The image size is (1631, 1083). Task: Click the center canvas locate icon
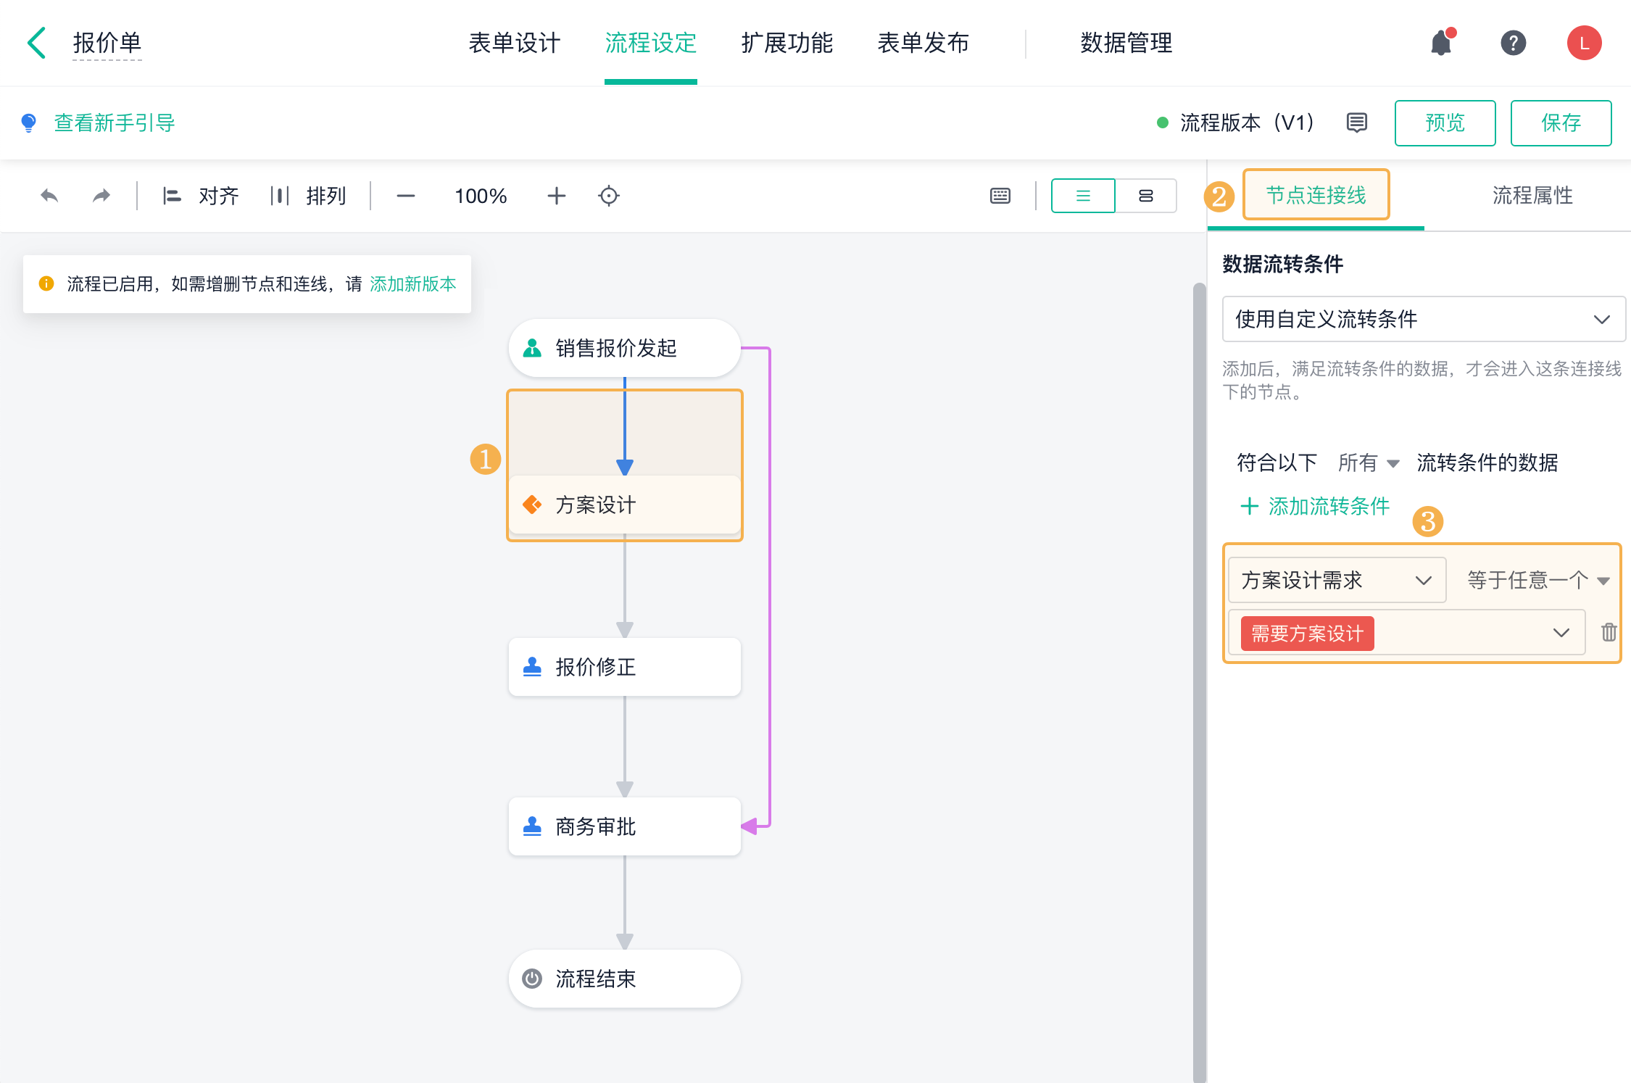coord(609,196)
